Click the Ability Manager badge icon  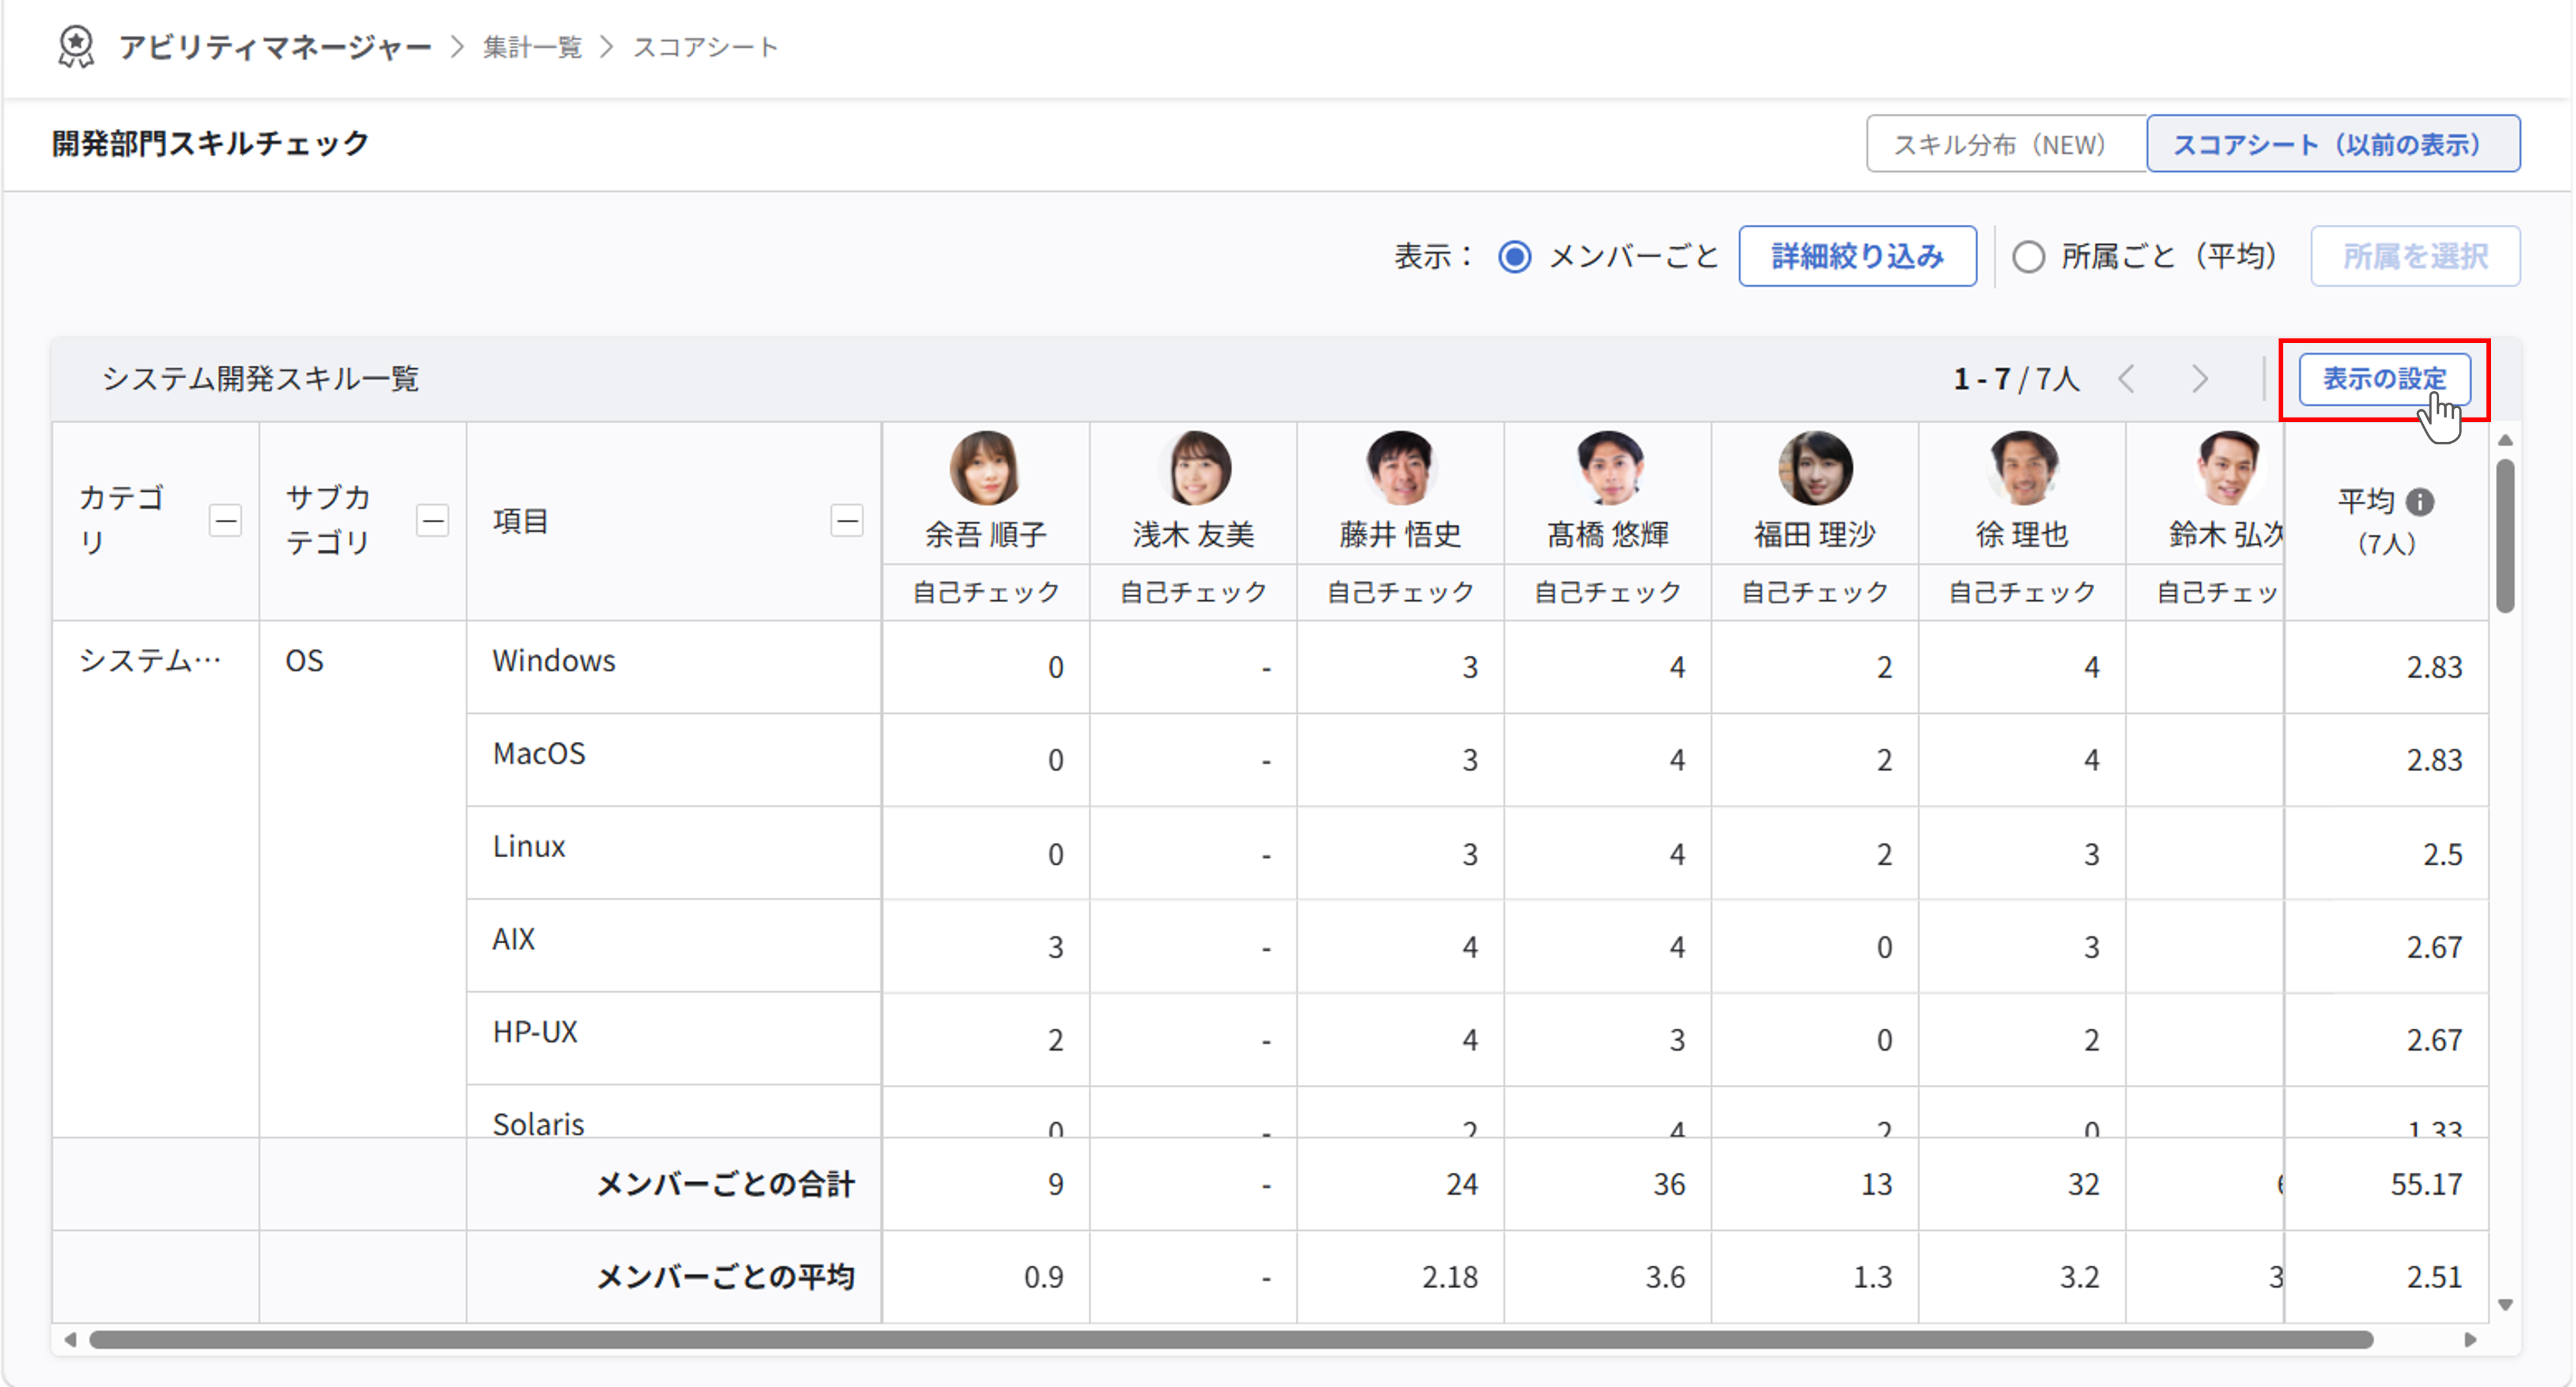(x=77, y=47)
